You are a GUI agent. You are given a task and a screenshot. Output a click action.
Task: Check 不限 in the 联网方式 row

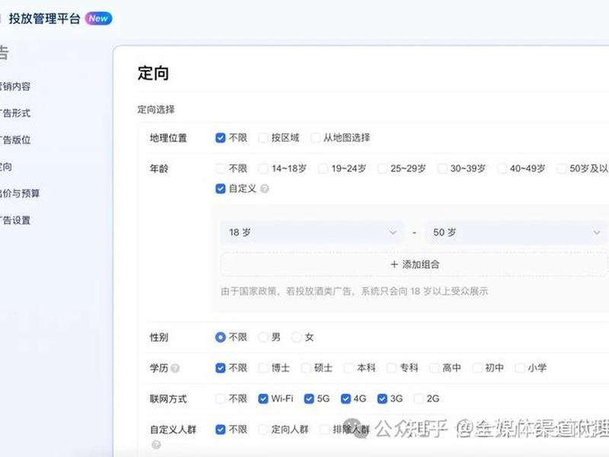click(x=220, y=398)
